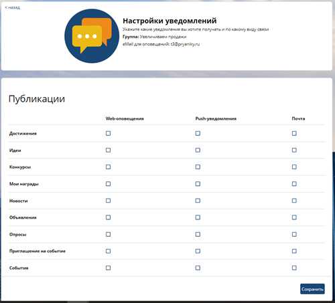Check Почта for Приглашение на событие
Image resolution: width=335 pixels, height=303 pixels.
pyautogui.click(x=294, y=251)
